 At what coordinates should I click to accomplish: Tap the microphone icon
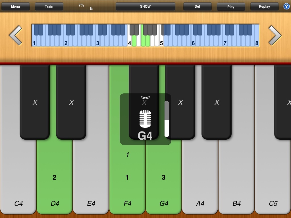coord(145,119)
